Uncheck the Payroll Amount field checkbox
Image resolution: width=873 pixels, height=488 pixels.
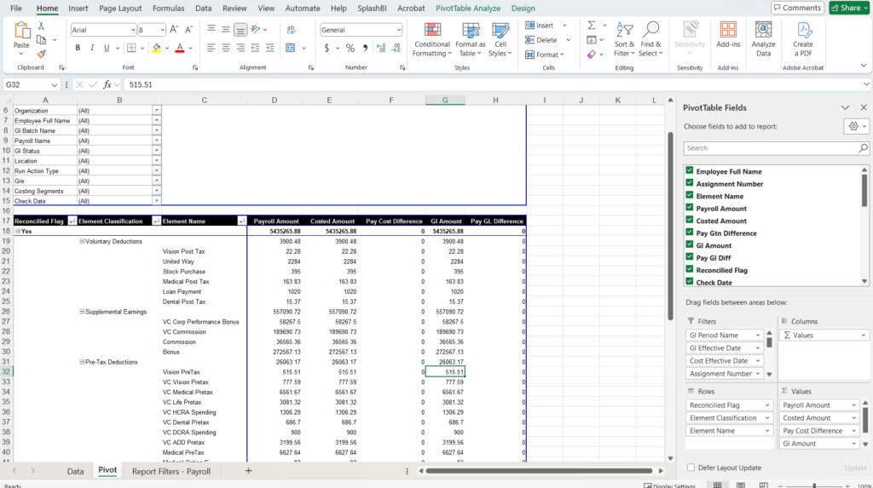(x=689, y=209)
